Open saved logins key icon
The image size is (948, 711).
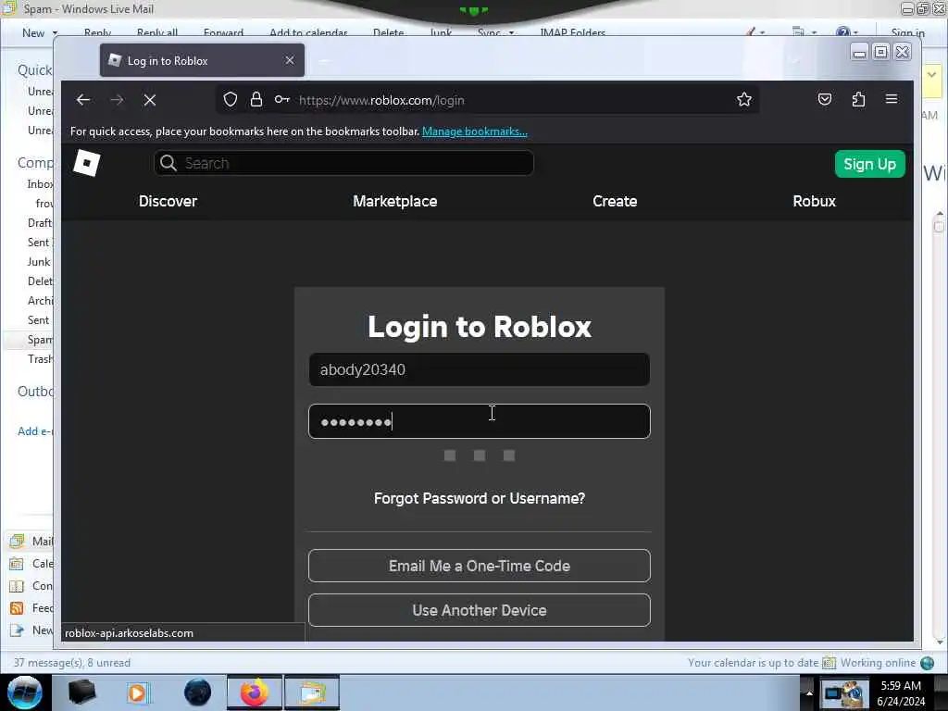tap(281, 100)
